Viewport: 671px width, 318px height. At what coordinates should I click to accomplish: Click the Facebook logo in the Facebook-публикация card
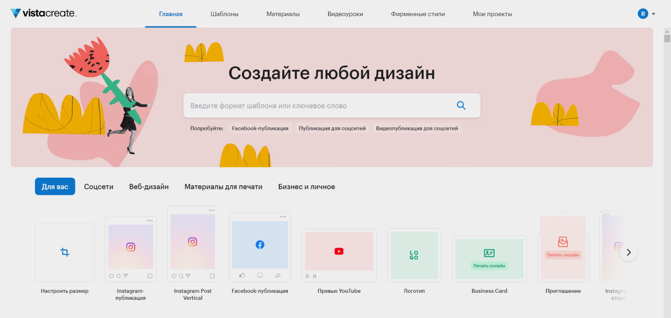[x=260, y=245]
